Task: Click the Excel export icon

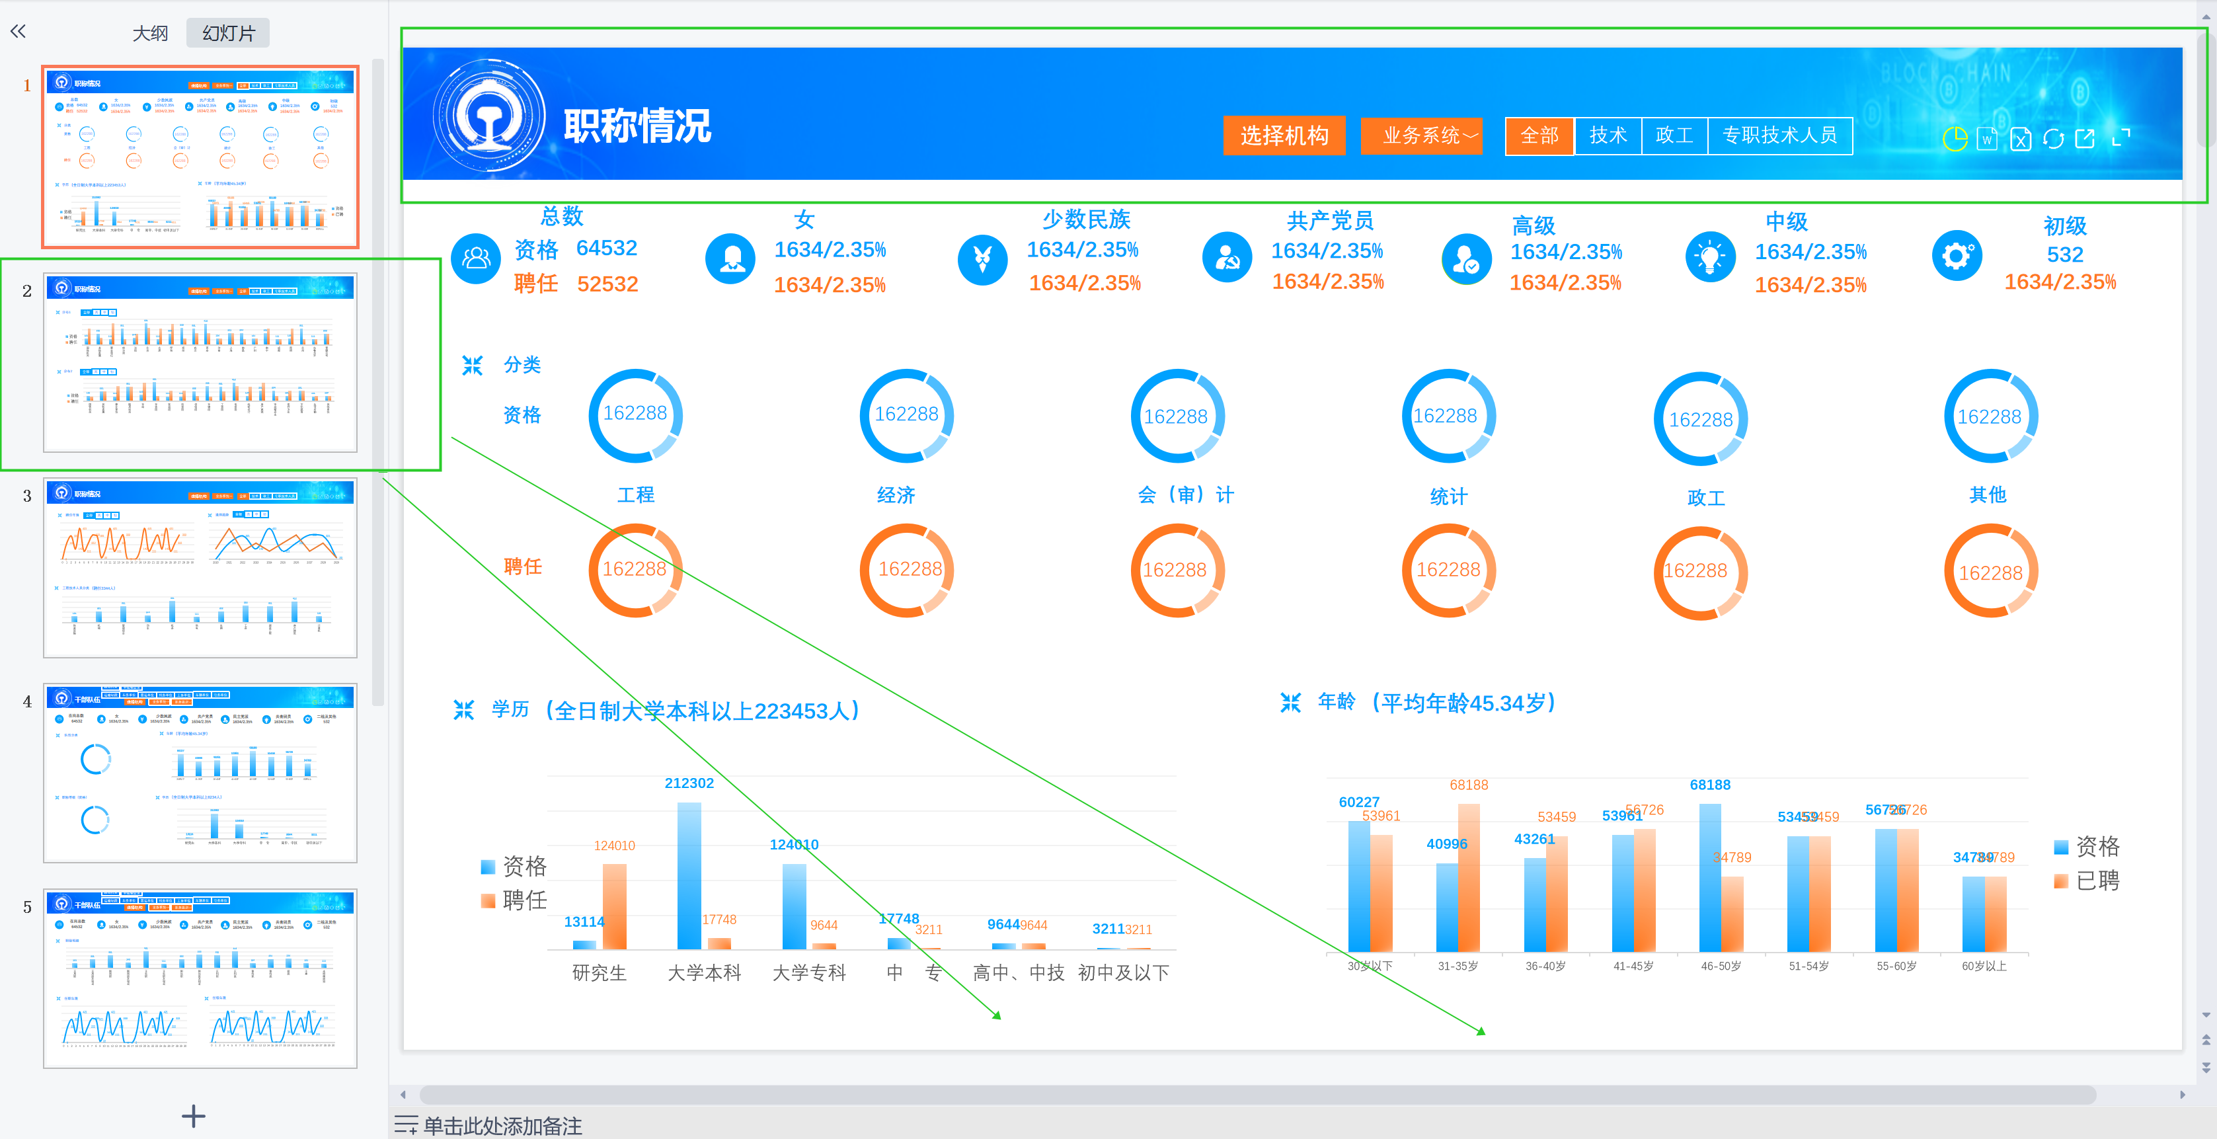Action: point(2020,139)
